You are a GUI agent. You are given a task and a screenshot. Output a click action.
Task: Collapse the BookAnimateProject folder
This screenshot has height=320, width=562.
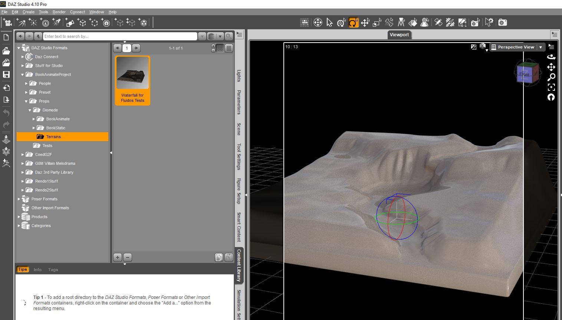click(x=23, y=74)
